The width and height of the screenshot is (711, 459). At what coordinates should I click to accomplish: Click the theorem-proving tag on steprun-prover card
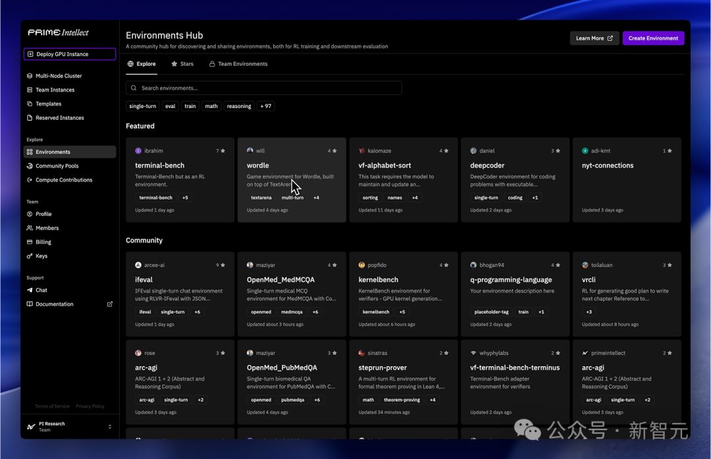click(x=402, y=400)
